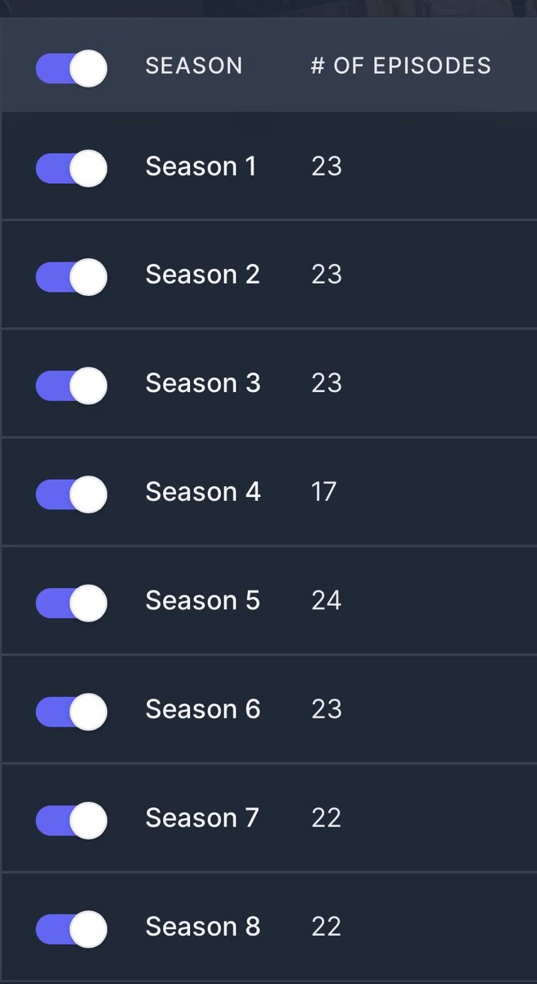Select the Season 7 label
This screenshot has height=984, width=537.
[202, 818]
